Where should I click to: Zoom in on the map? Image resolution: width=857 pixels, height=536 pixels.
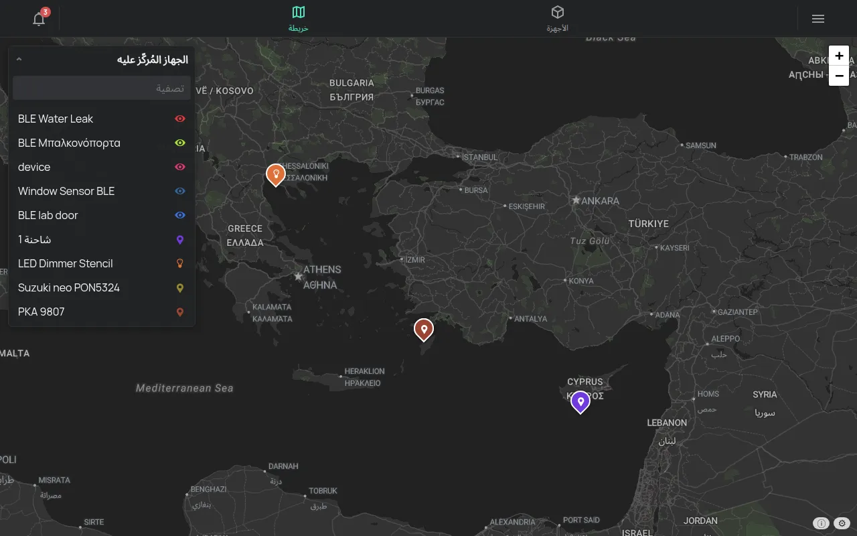[x=839, y=56]
